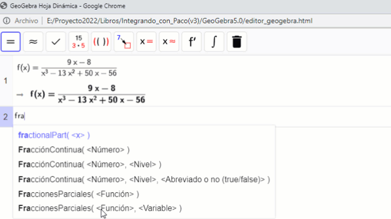Click the 'Archivo' label in the address bar

[26, 21]
